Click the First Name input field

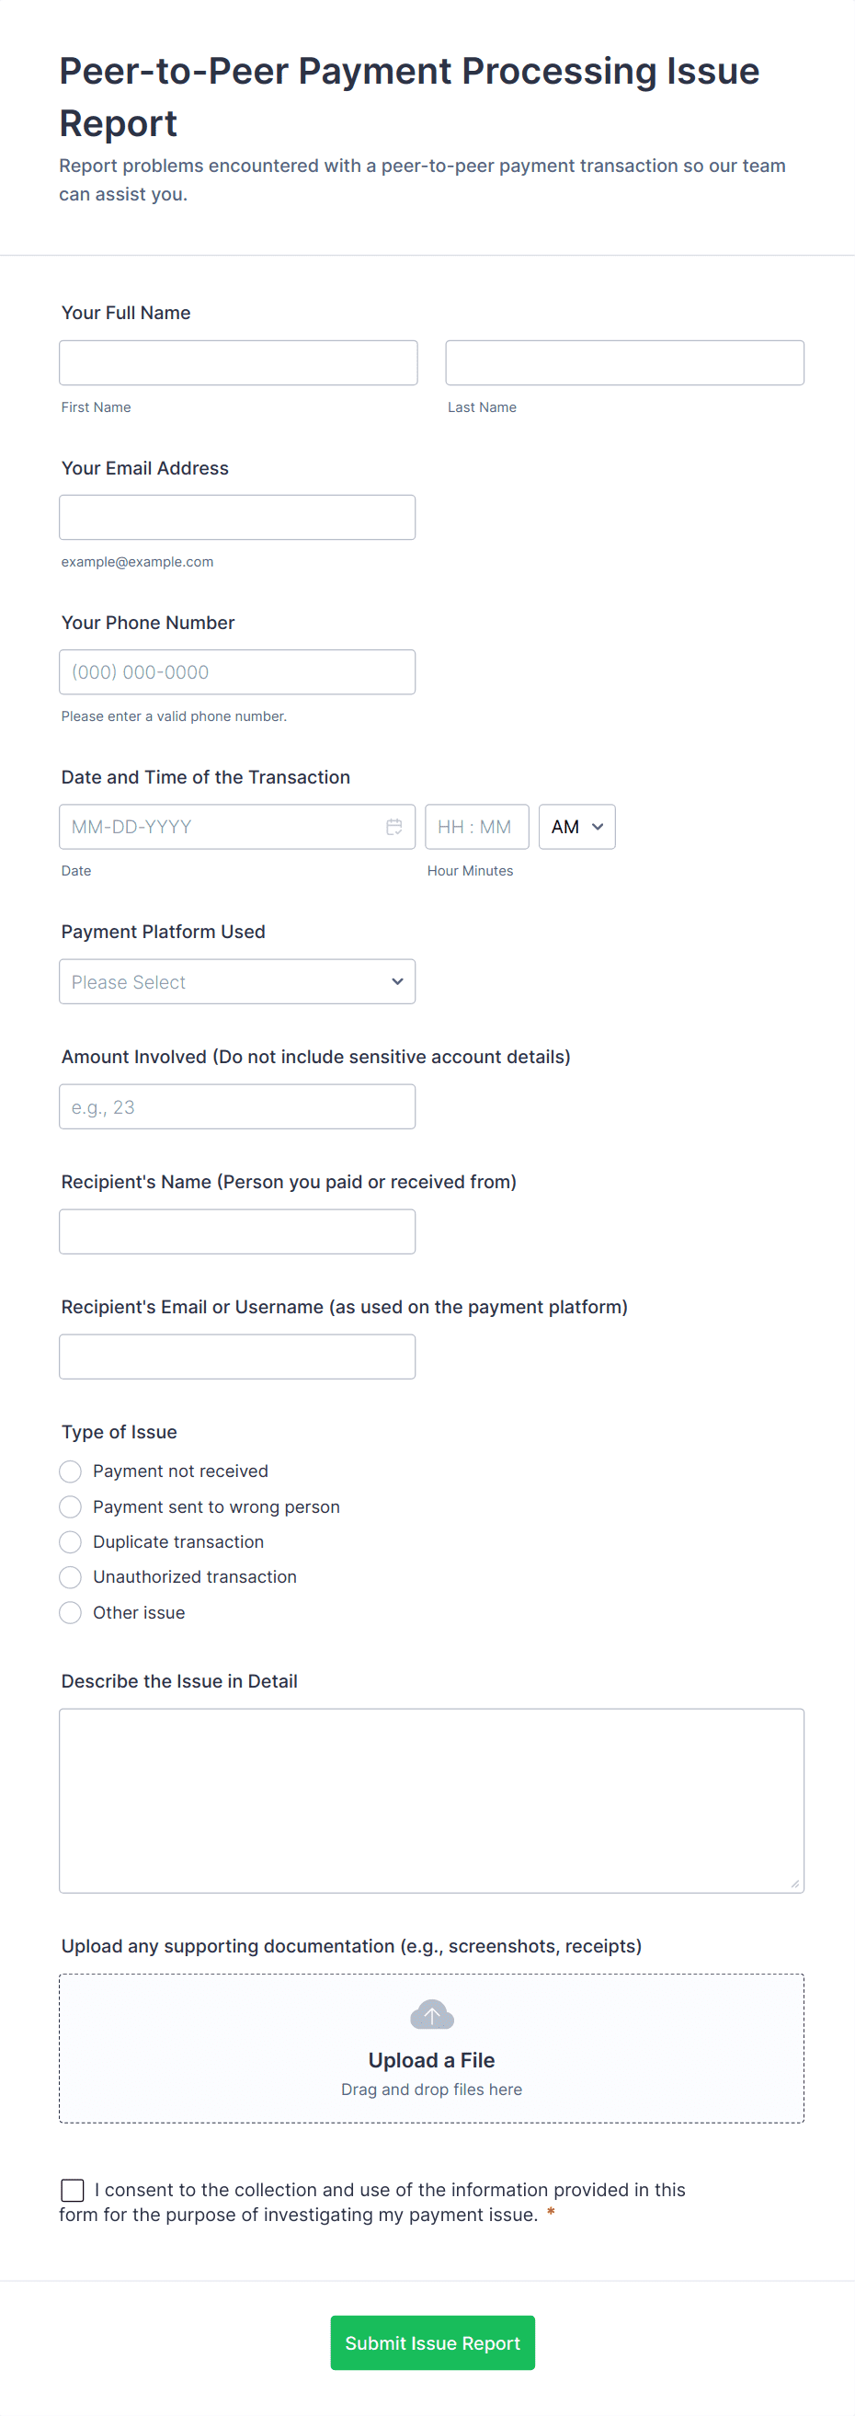coord(238,363)
